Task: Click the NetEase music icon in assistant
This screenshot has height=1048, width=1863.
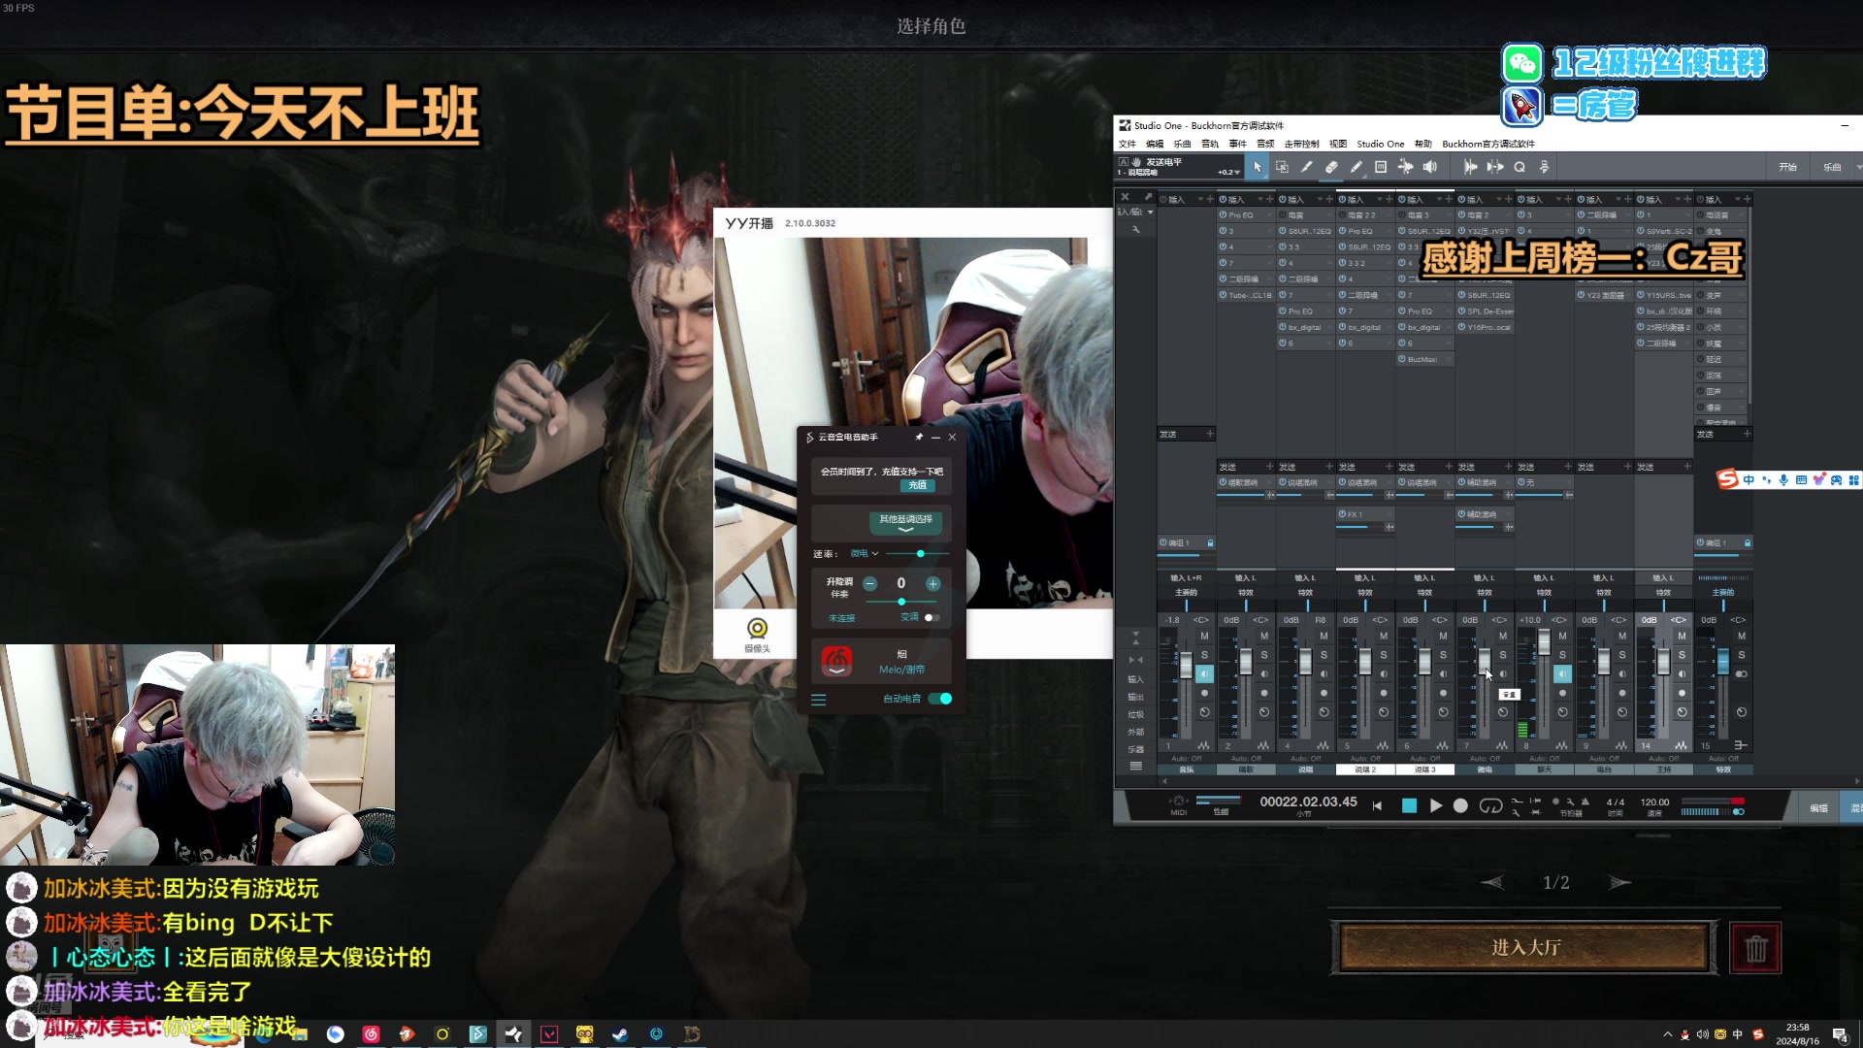Action: tap(836, 661)
